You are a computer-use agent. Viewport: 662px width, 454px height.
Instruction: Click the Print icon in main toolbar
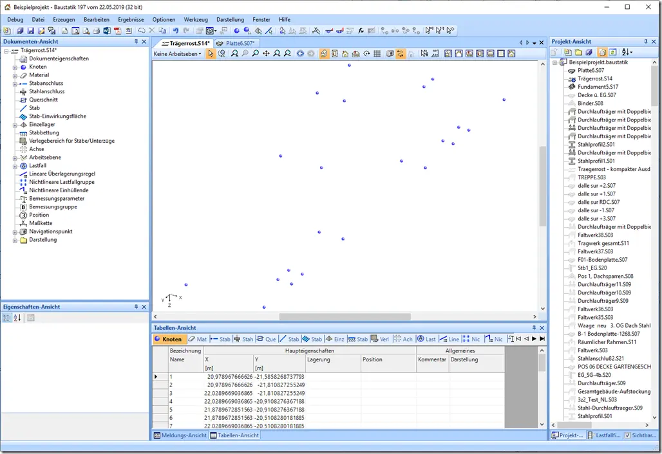(96, 31)
